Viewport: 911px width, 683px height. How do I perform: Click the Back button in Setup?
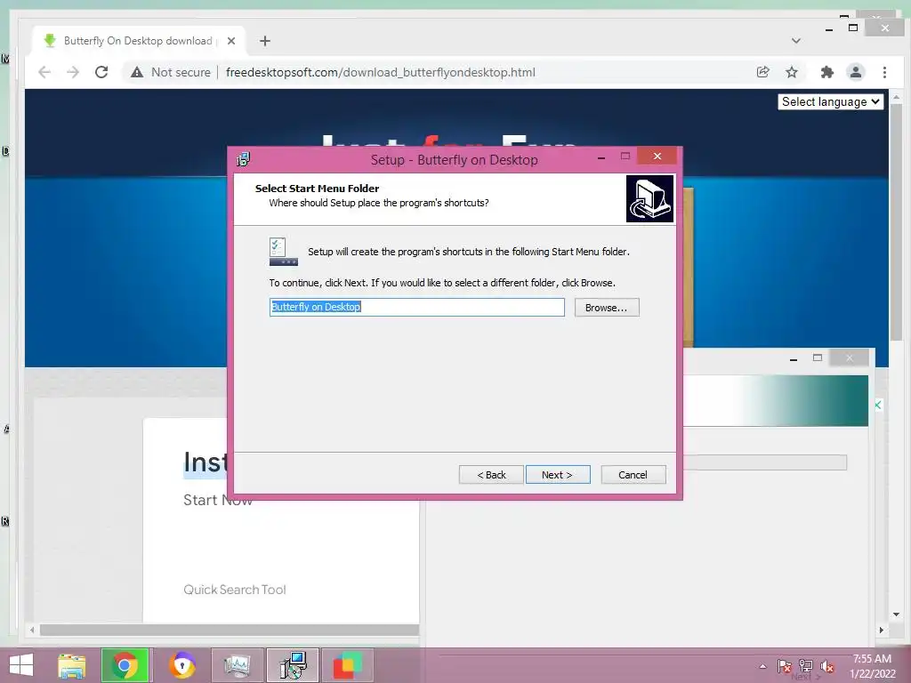click(x=491, y=475)
